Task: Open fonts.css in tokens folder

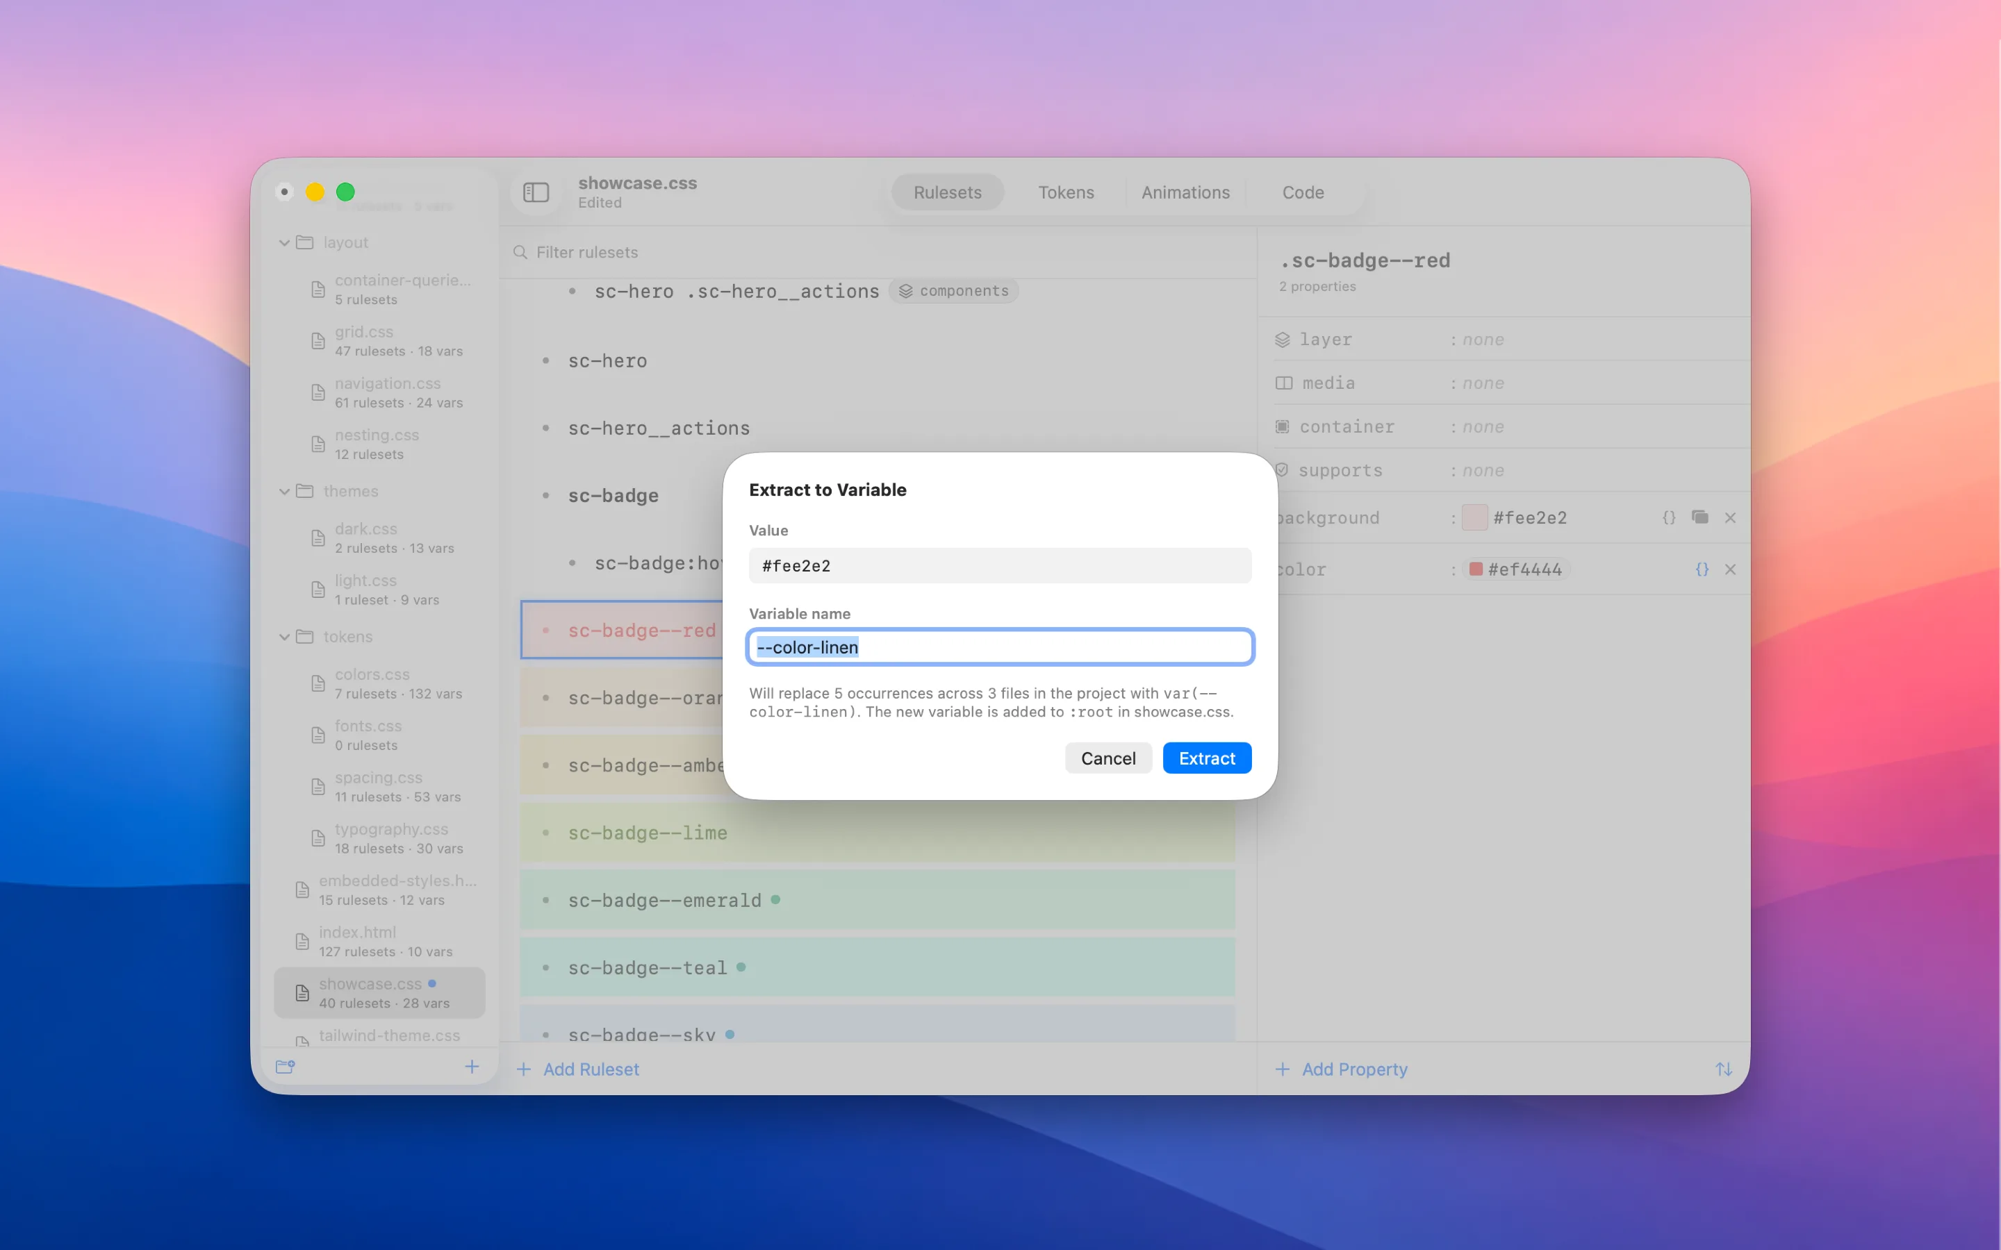Action: 379,735
